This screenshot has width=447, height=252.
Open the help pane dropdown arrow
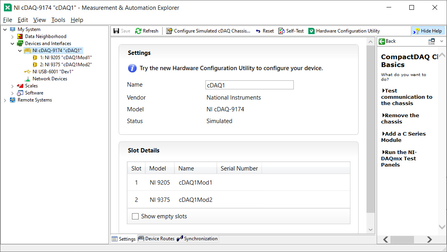coord(441,41)
